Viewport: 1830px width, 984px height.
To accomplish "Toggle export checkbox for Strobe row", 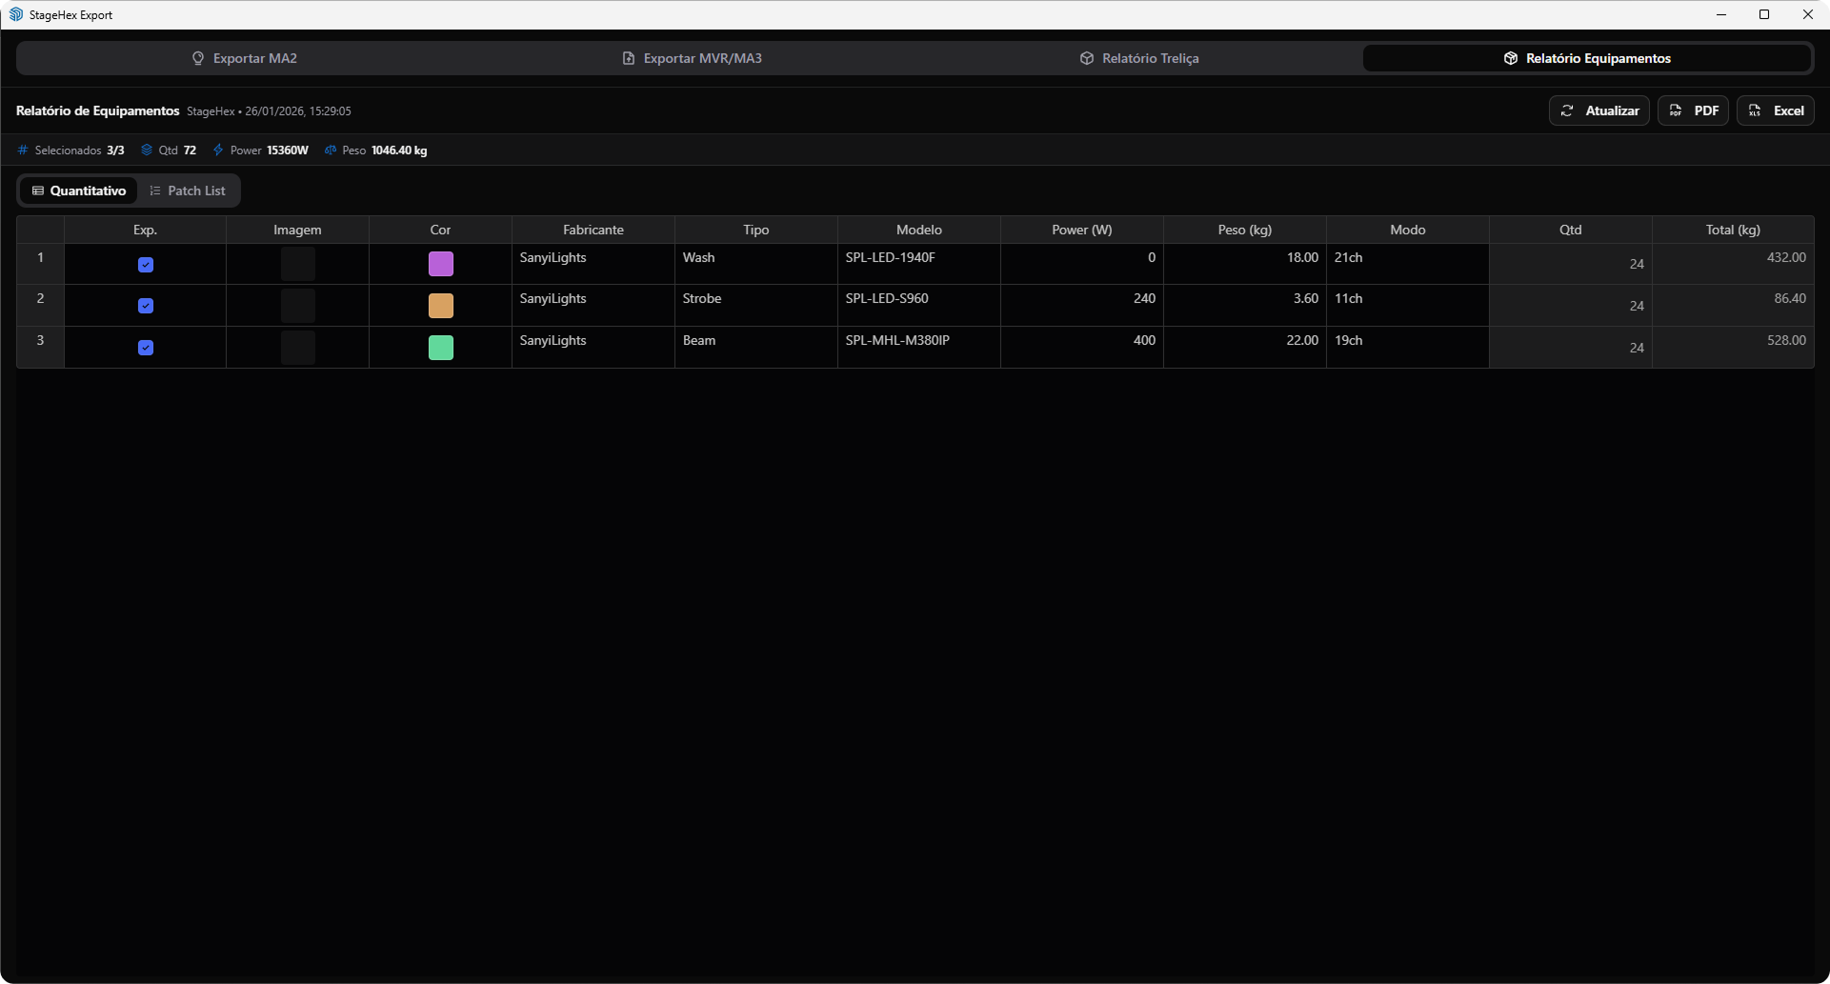I will coord(146,306).
